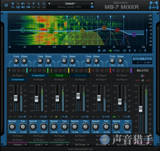Viewport: 160px width, 151px height.
Task: Click the master gain fader handle
Action: 141,109
